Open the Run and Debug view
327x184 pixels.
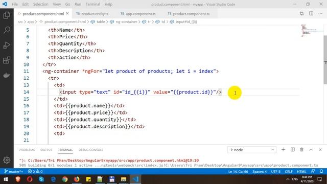7,45
